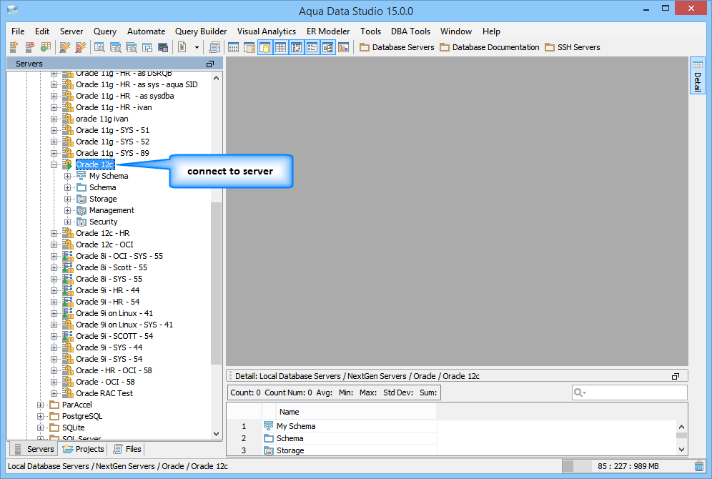The height and width of the screenshot is (479, 712).
Task: Expand the PostgreSQL folder
Action: point(41,416)
